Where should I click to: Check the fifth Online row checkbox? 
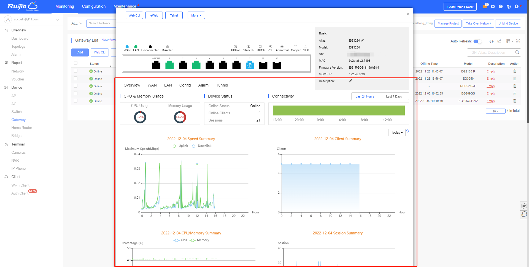[76, 101]
